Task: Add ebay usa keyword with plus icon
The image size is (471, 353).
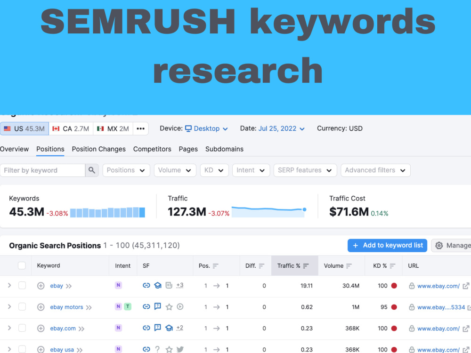Action: 41,349
